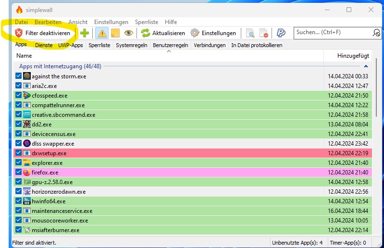
Task: Sort list by Hinzugefügt column header
Action: [348, 56]
